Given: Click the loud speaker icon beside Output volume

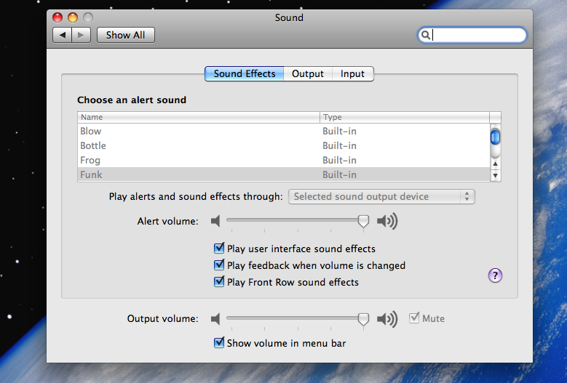Looking at the screenshot, I should (387, 319).
